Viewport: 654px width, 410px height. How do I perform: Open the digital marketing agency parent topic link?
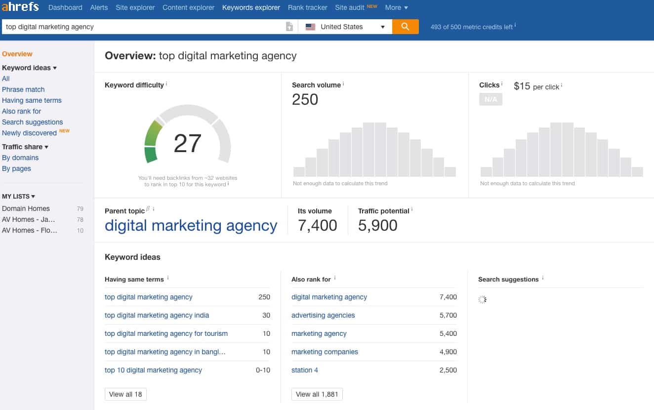(x=191, y=226)
